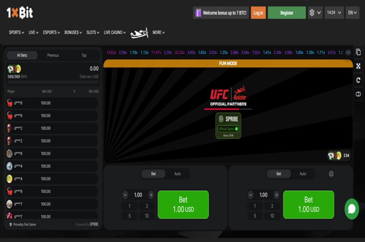Show full multiplier history with ellipsis button
Image resolution: width=365 pixels, height=242 pixels.
(348, 53)
